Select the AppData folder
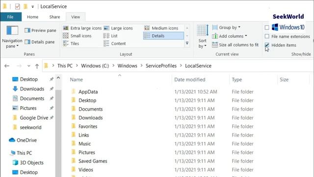 (88, 92)
